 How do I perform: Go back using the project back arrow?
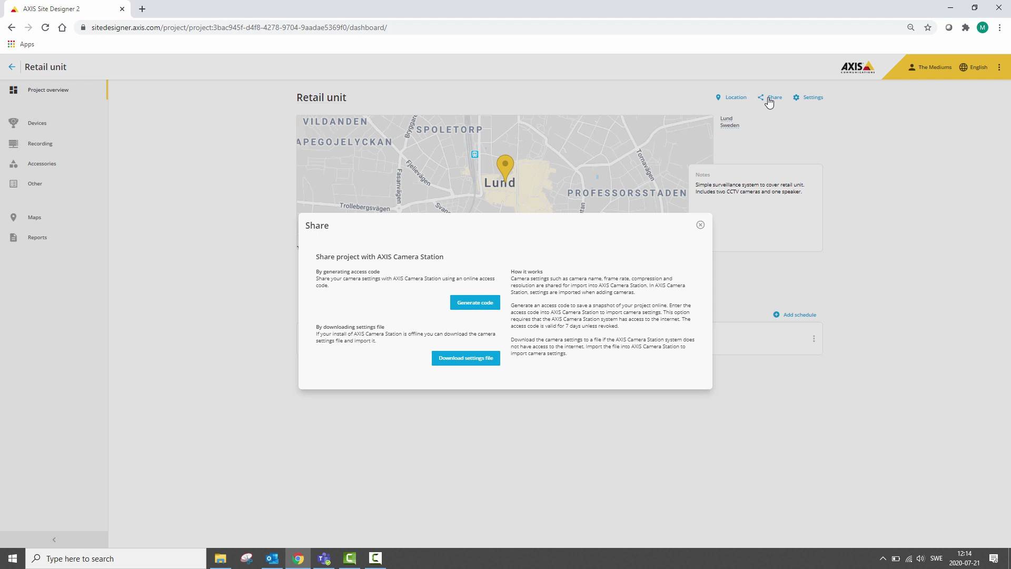12,67
